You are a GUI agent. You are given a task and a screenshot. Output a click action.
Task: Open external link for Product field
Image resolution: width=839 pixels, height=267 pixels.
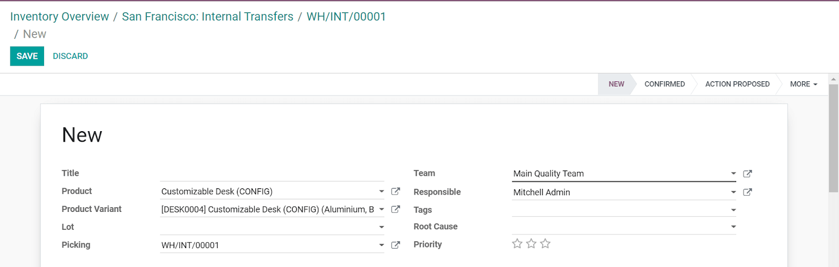tap(395, 191)
